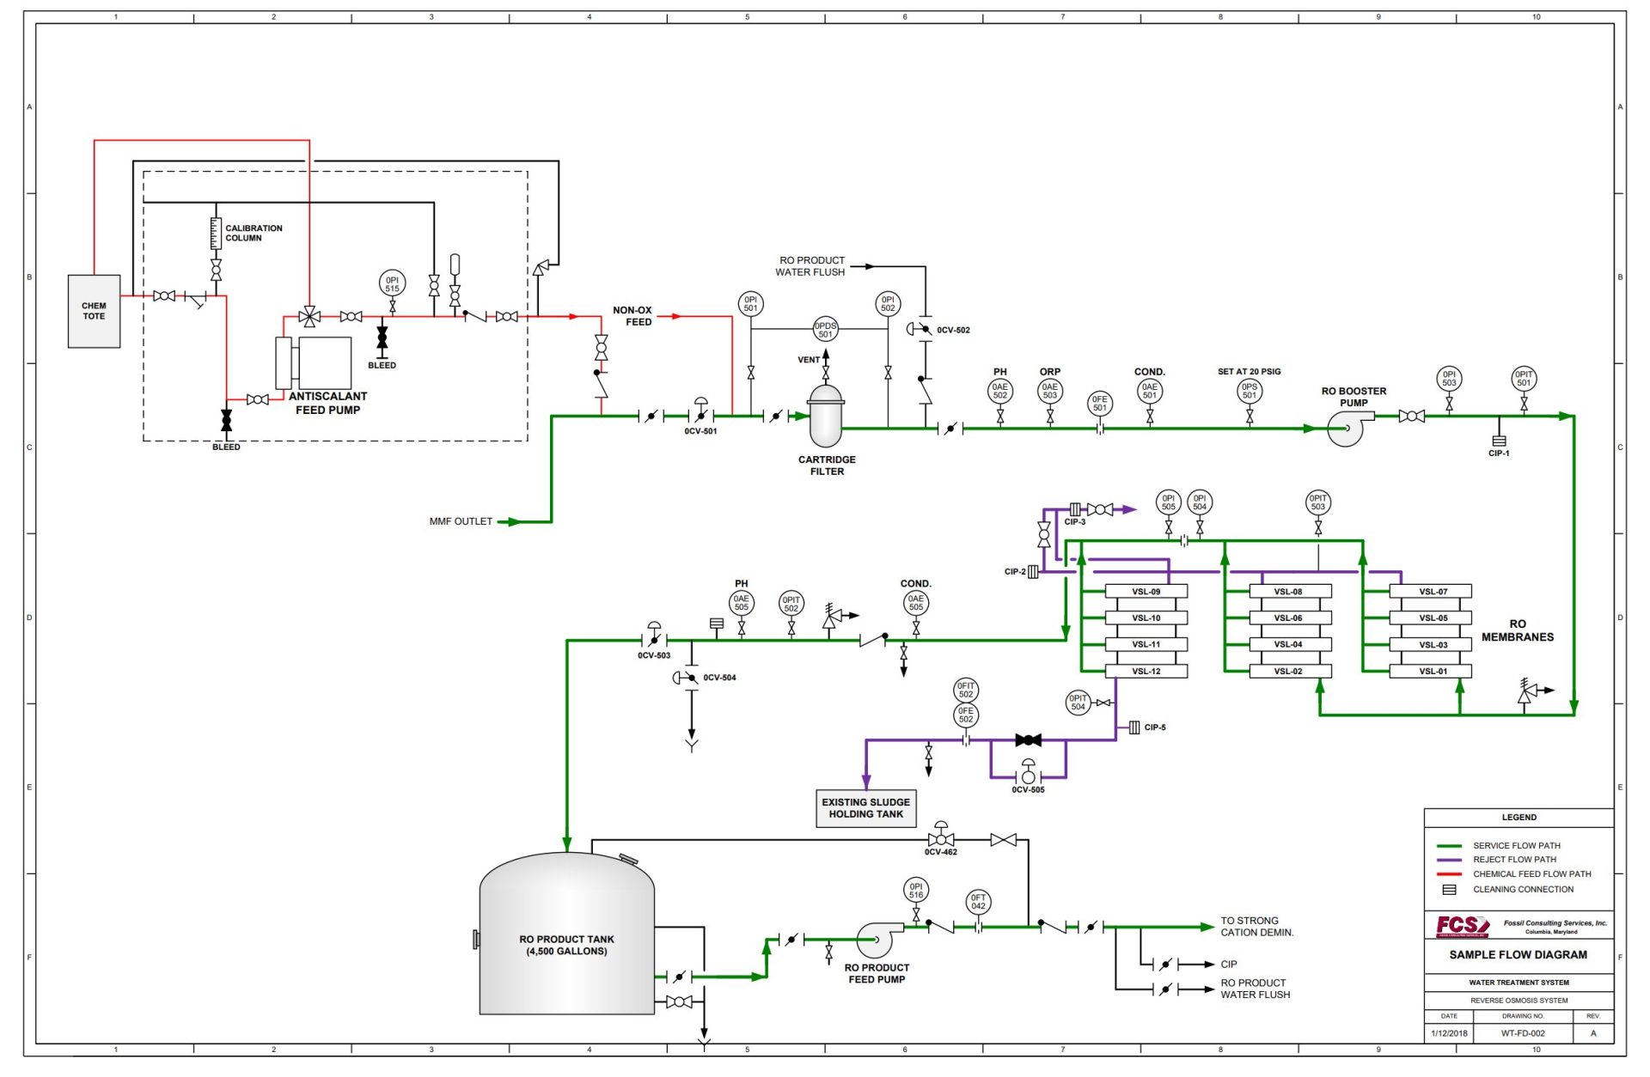Image resolution: width=1650 pixels, height=1077 pixels.
Task: Select the 0PIT 503 bubble above membranes
Action: [1318, 502]
